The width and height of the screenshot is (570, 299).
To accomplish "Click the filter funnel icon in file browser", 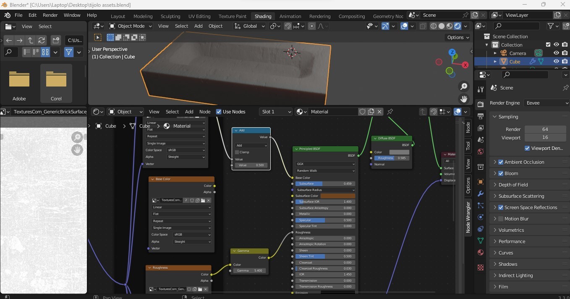I will 68,52.
